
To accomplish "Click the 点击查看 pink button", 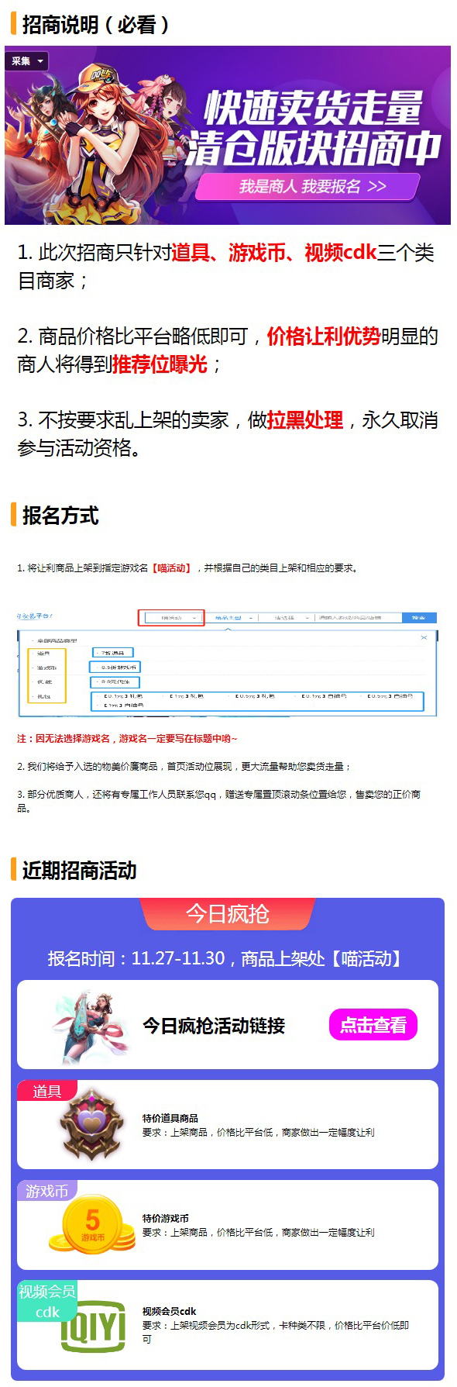I will tap(373, 1025).
